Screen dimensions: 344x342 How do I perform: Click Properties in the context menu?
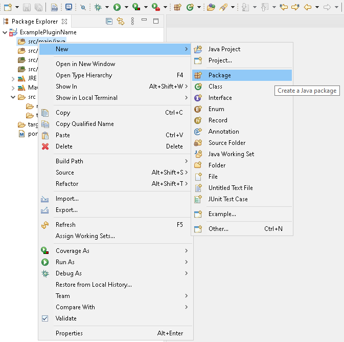pyautogui.click(x=115, y=333)
